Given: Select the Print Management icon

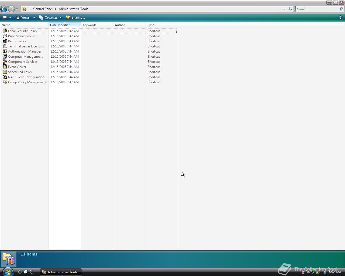Looking at the screenshot, I should 5,36.
